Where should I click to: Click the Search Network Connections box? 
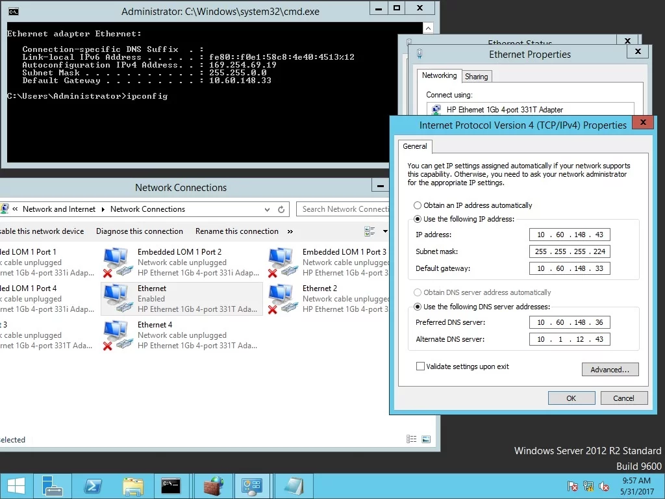pos(343,209)
